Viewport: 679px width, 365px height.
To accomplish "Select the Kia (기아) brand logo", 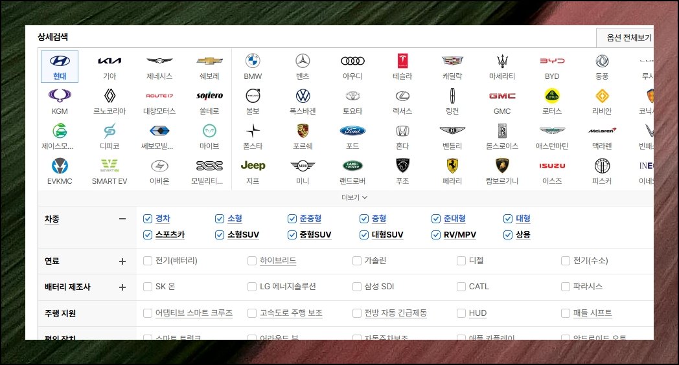I will (109, 61).
